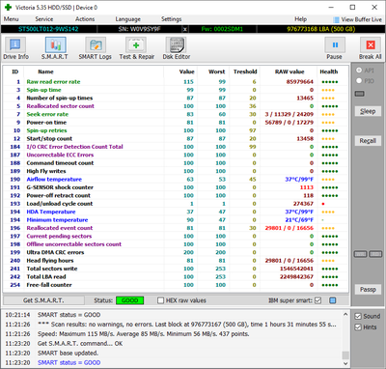Screen dimensions: 386x369
Task: Click the Sleep button
Action: (368, 111)
